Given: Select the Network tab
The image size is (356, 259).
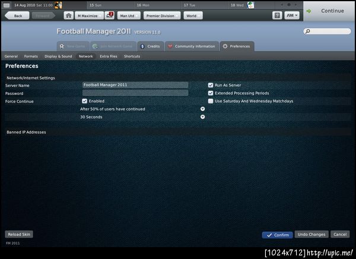Looking at the screenshot, I should 86,56.
